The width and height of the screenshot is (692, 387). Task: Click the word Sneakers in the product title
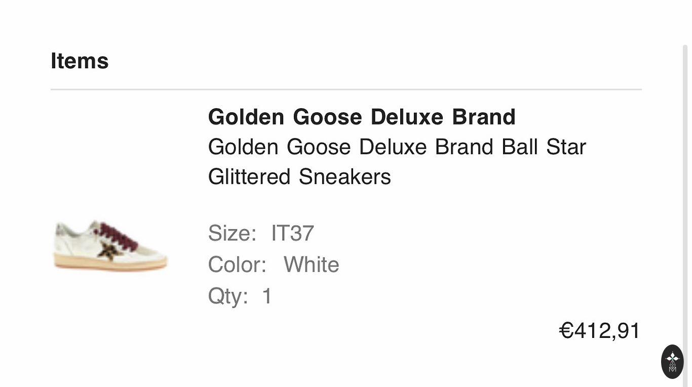click(344, 177)
